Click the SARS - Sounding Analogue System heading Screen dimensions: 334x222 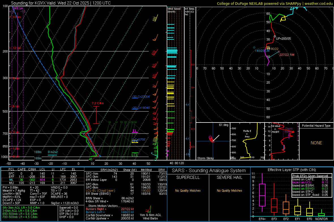pos(209,171)
